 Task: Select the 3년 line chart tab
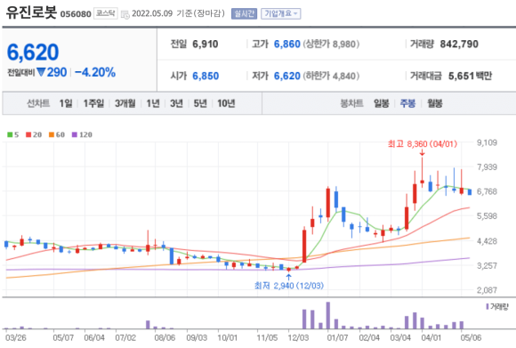click(x=176, y=103)
